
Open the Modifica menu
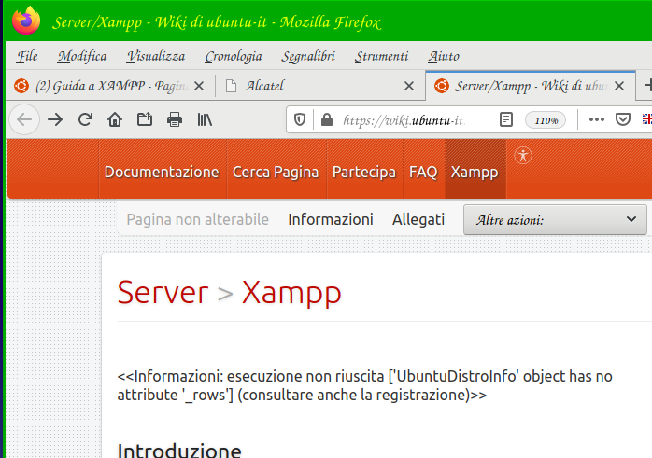pyautogui.click(x=82, y=56)
